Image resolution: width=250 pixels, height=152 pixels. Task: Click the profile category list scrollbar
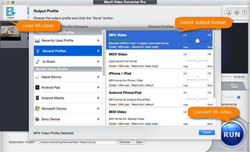click(104, 54)
